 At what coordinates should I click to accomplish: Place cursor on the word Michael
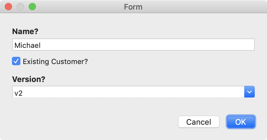point(28,45)
